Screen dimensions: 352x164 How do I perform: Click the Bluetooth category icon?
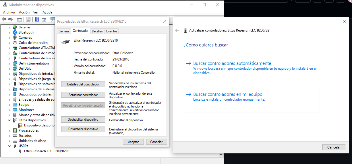coord(15,32)
